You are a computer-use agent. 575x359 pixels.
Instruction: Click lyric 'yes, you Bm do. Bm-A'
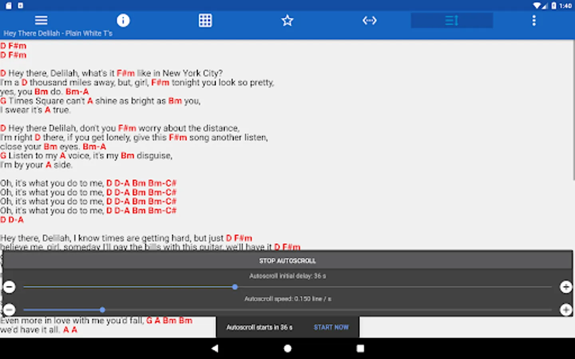pyautogui.click(x=44, y=92)
